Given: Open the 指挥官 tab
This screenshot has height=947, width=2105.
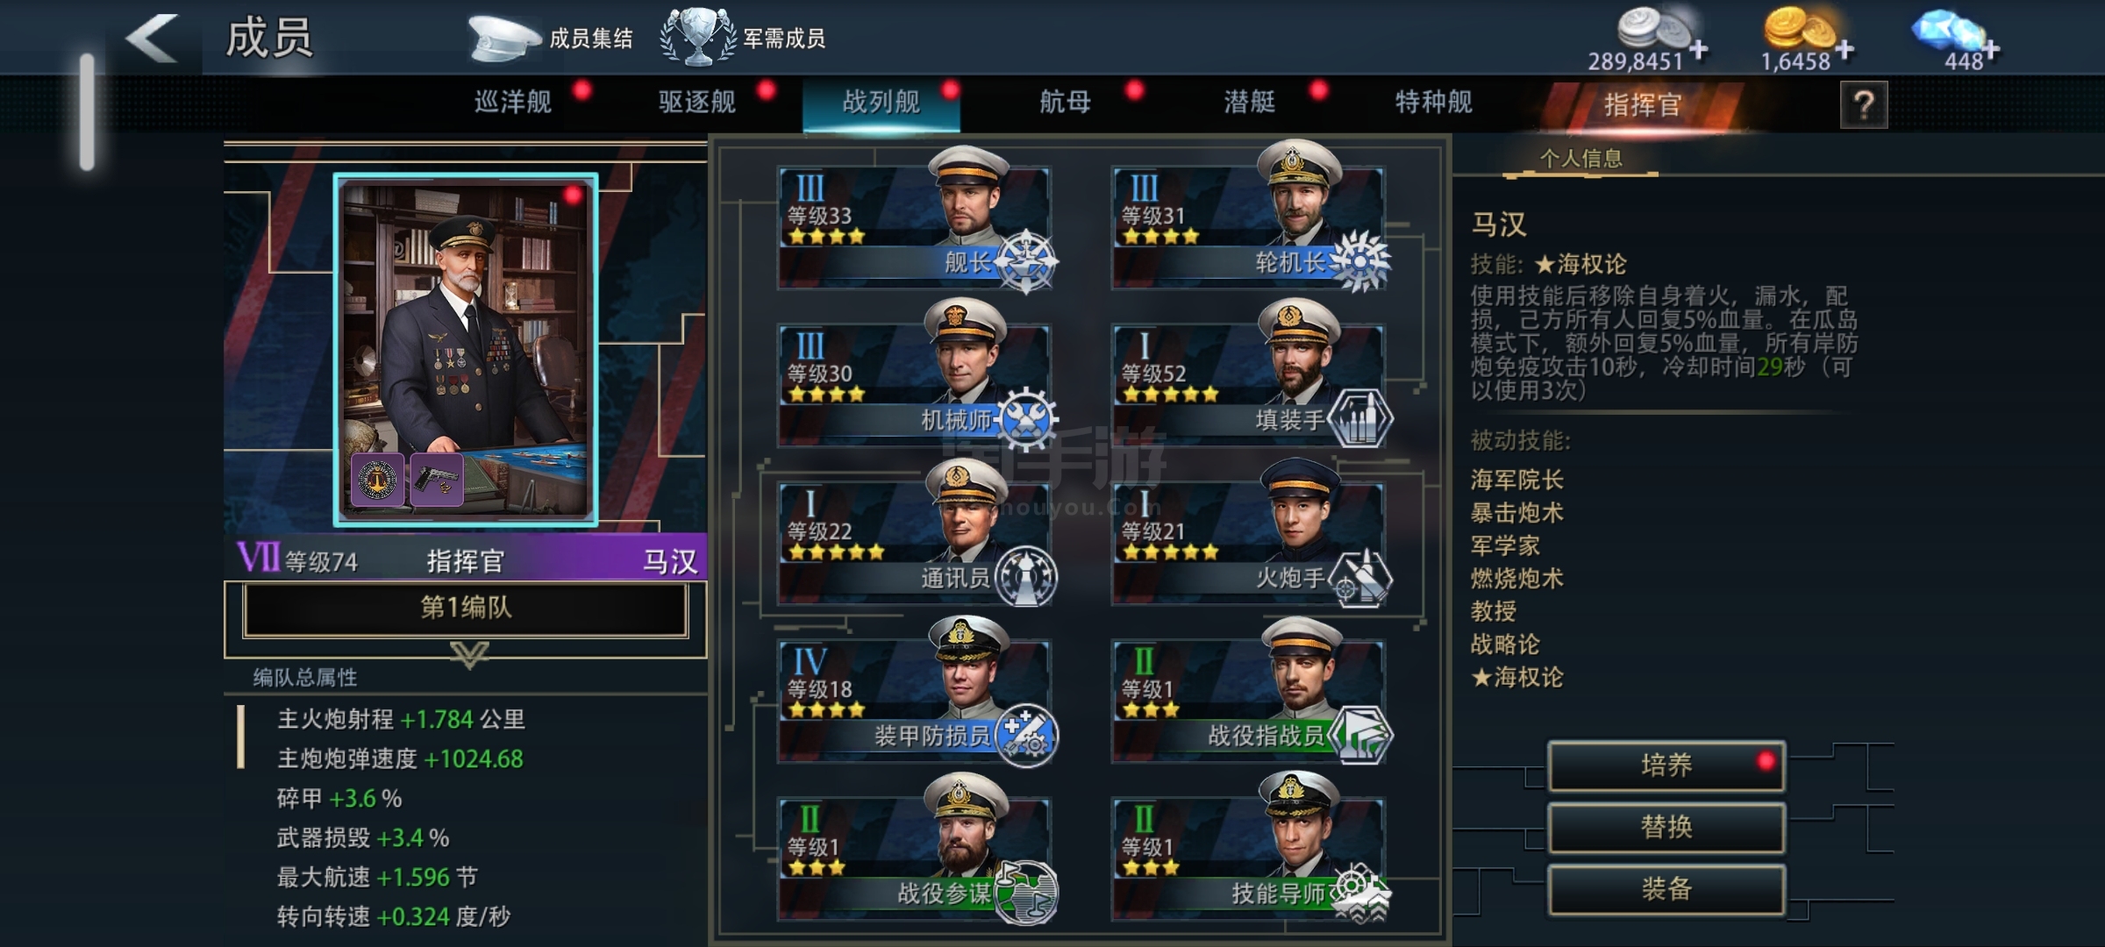Looking at the screenshot, I should click(1643, 105).
